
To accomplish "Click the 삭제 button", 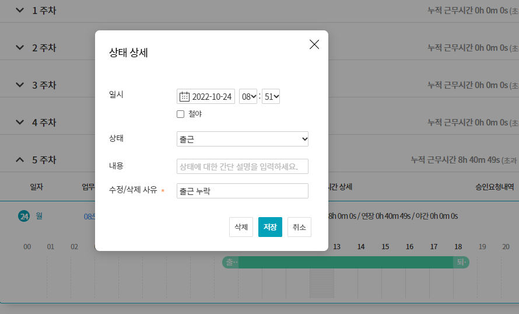I will pos(241,227).
